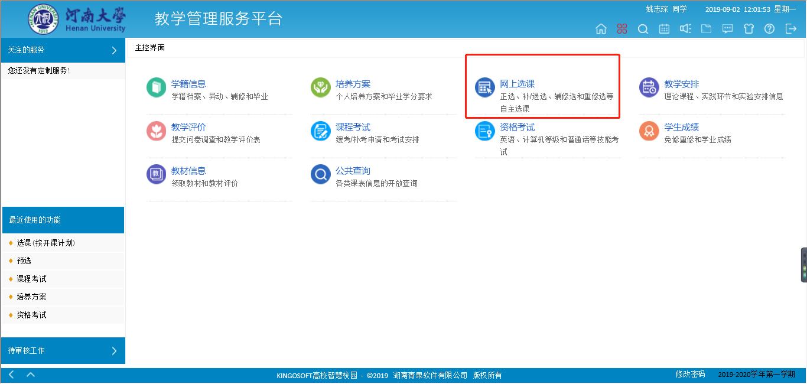Screen dimensions: 807x384
Task: Expand the 关注的服务 panel arrow
Action: click(114, 50)
